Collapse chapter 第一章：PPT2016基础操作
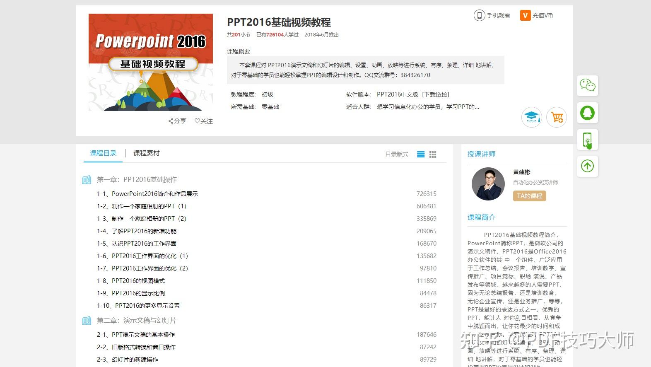Image resolution: width=651 pixels, height=367 pixels. point(137,179)
